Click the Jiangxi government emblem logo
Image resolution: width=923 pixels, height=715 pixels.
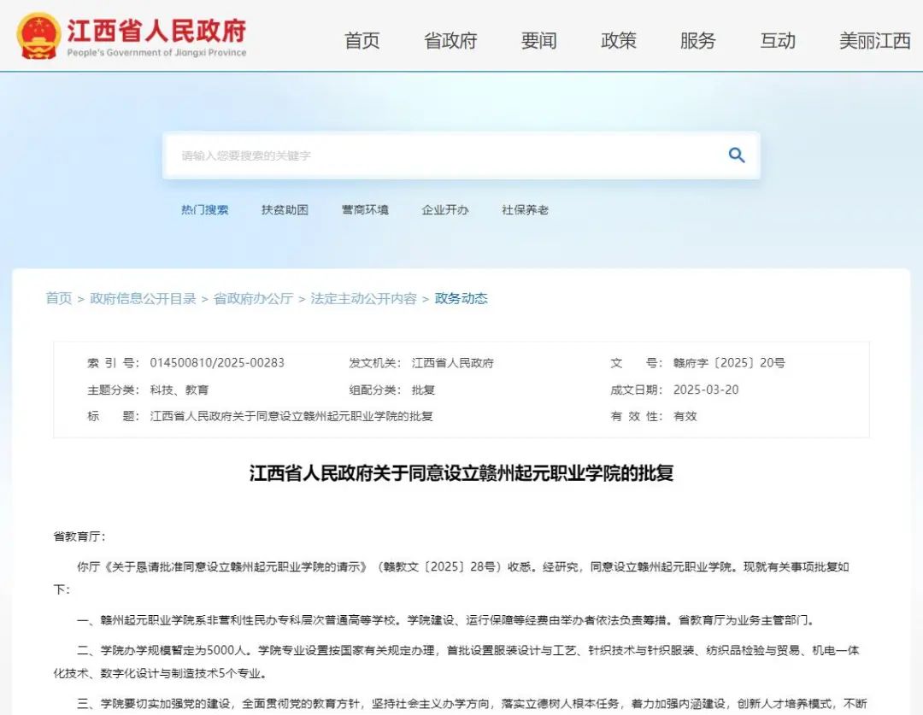[38, 36]
